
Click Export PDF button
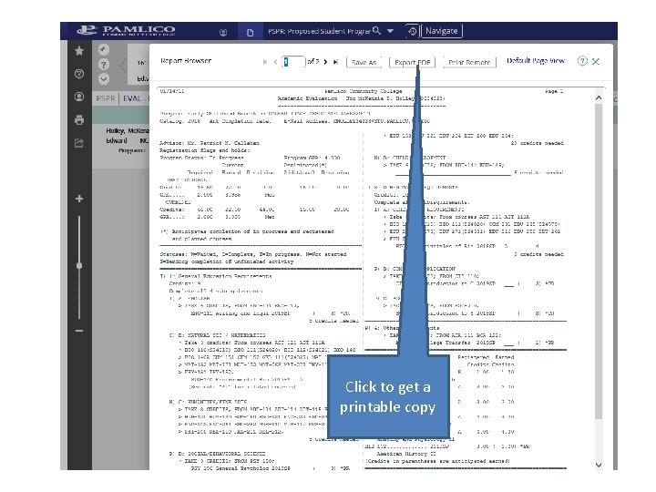pos(412,62)
